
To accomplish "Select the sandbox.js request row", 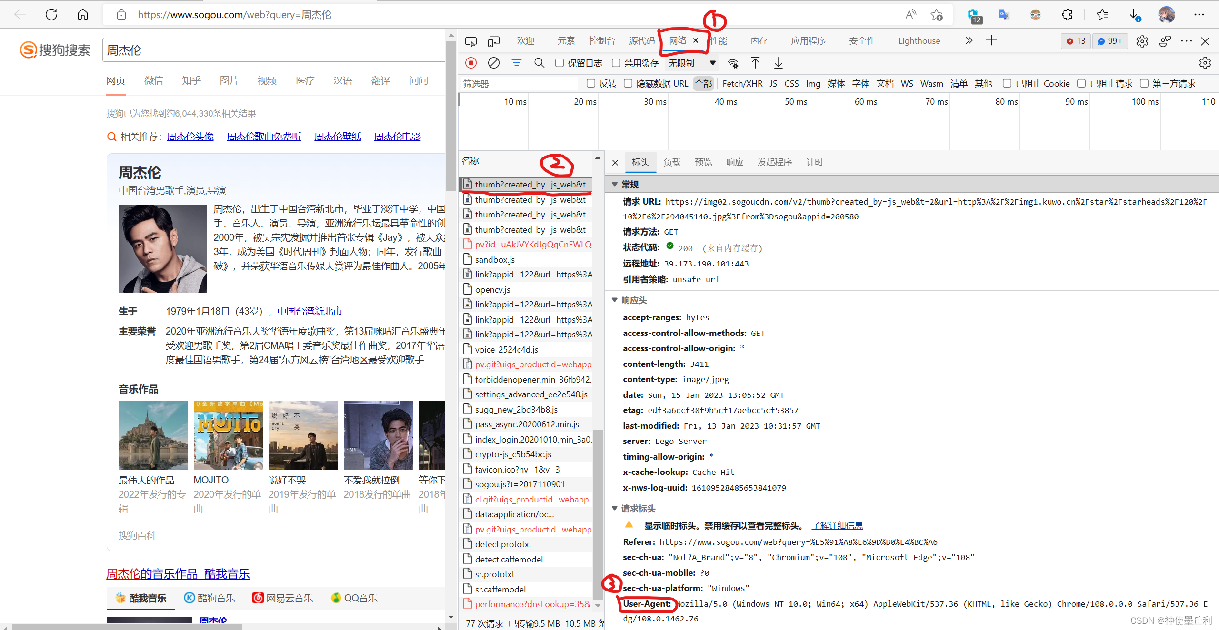I will pos(495,259).
